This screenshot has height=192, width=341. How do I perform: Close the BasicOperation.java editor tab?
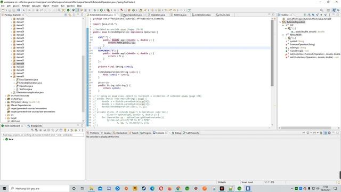[x=144, y=15]
